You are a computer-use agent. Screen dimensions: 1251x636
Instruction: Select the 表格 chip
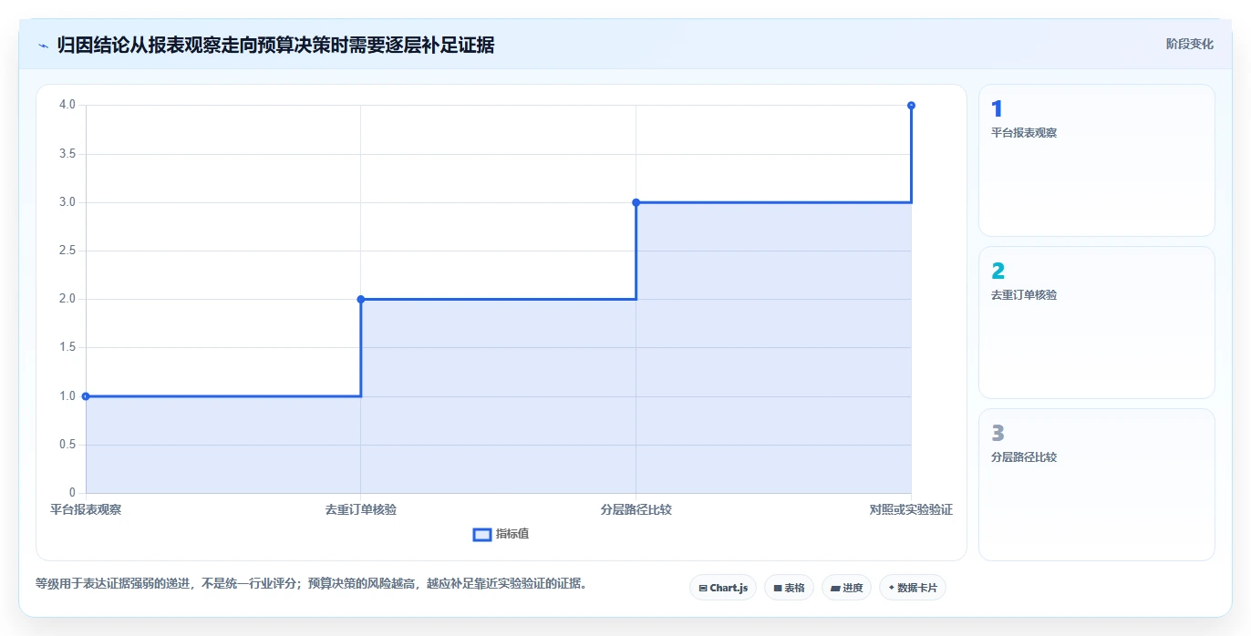(789, 588)
